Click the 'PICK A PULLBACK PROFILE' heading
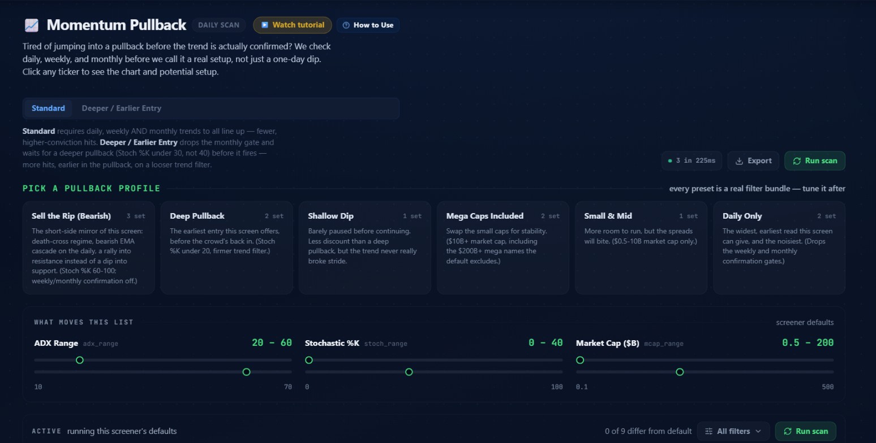 [92, 189]
